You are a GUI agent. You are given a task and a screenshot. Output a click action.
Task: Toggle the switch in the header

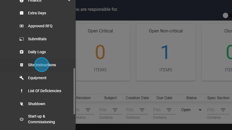227,15
